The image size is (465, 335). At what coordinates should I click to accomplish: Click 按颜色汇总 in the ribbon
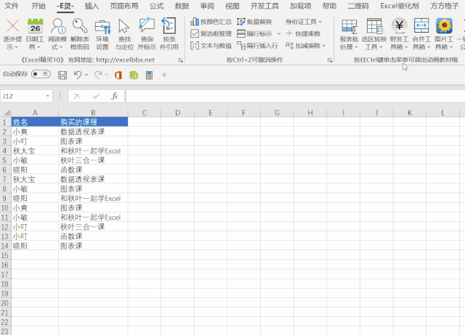pyautogui.click(x=211, y=22)
